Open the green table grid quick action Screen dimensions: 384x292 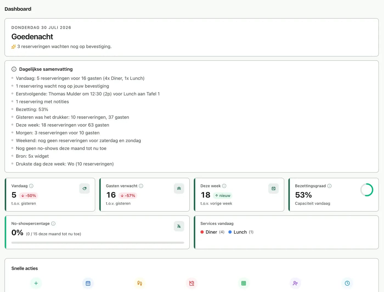click(x=244, y=283)
